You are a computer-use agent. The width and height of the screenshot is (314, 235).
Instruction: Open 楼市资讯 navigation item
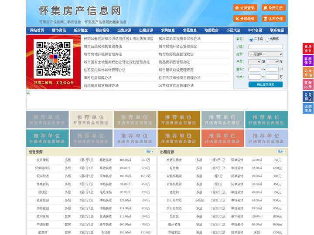(59, 30)
